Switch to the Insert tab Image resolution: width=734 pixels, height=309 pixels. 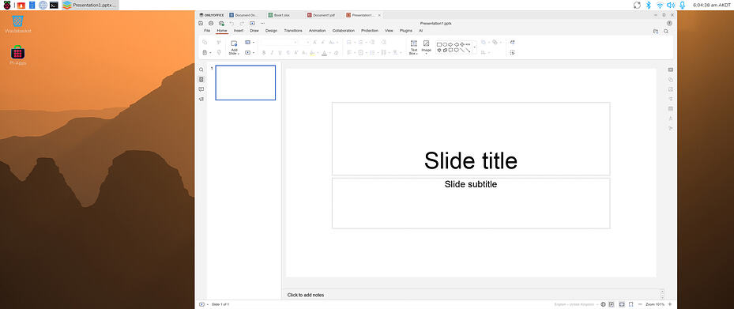click(239, 31)
